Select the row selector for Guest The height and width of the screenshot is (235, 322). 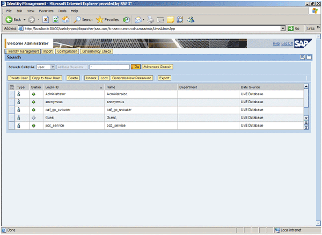(x=12, y=117)
